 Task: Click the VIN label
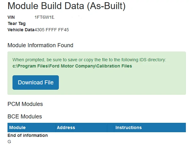[11, 17]
